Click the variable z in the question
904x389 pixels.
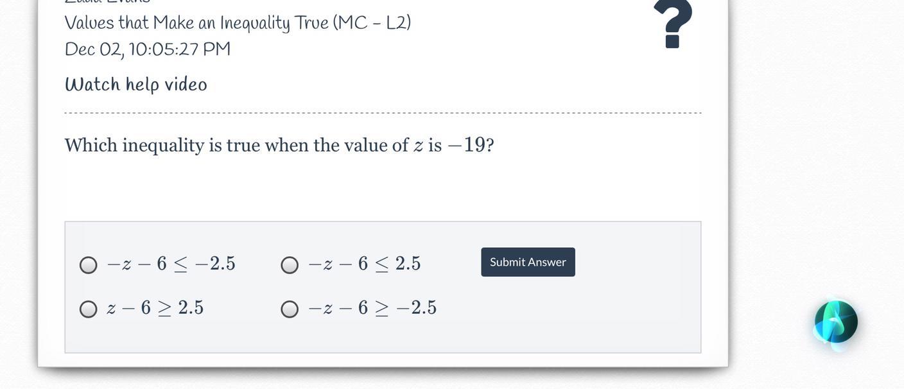(x=419, y=146)
